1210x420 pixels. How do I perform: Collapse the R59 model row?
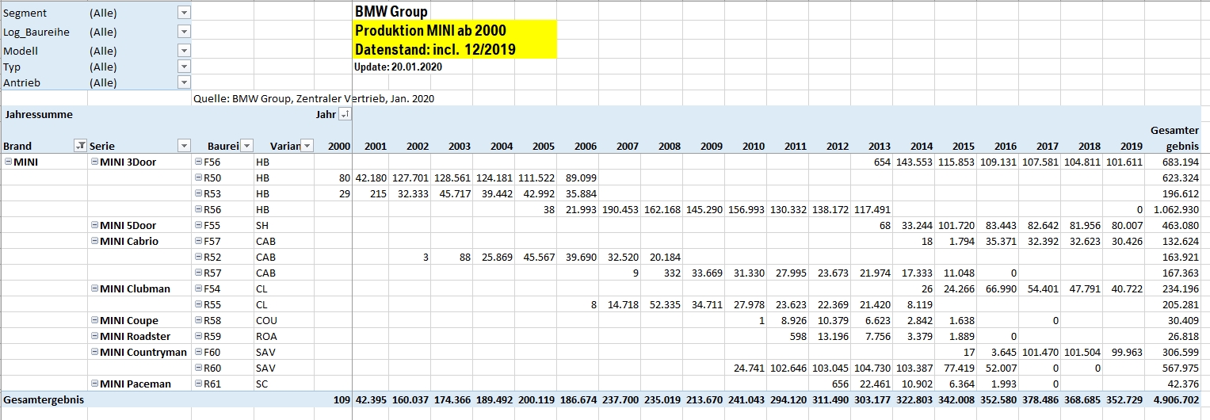(x=198, y=336)
